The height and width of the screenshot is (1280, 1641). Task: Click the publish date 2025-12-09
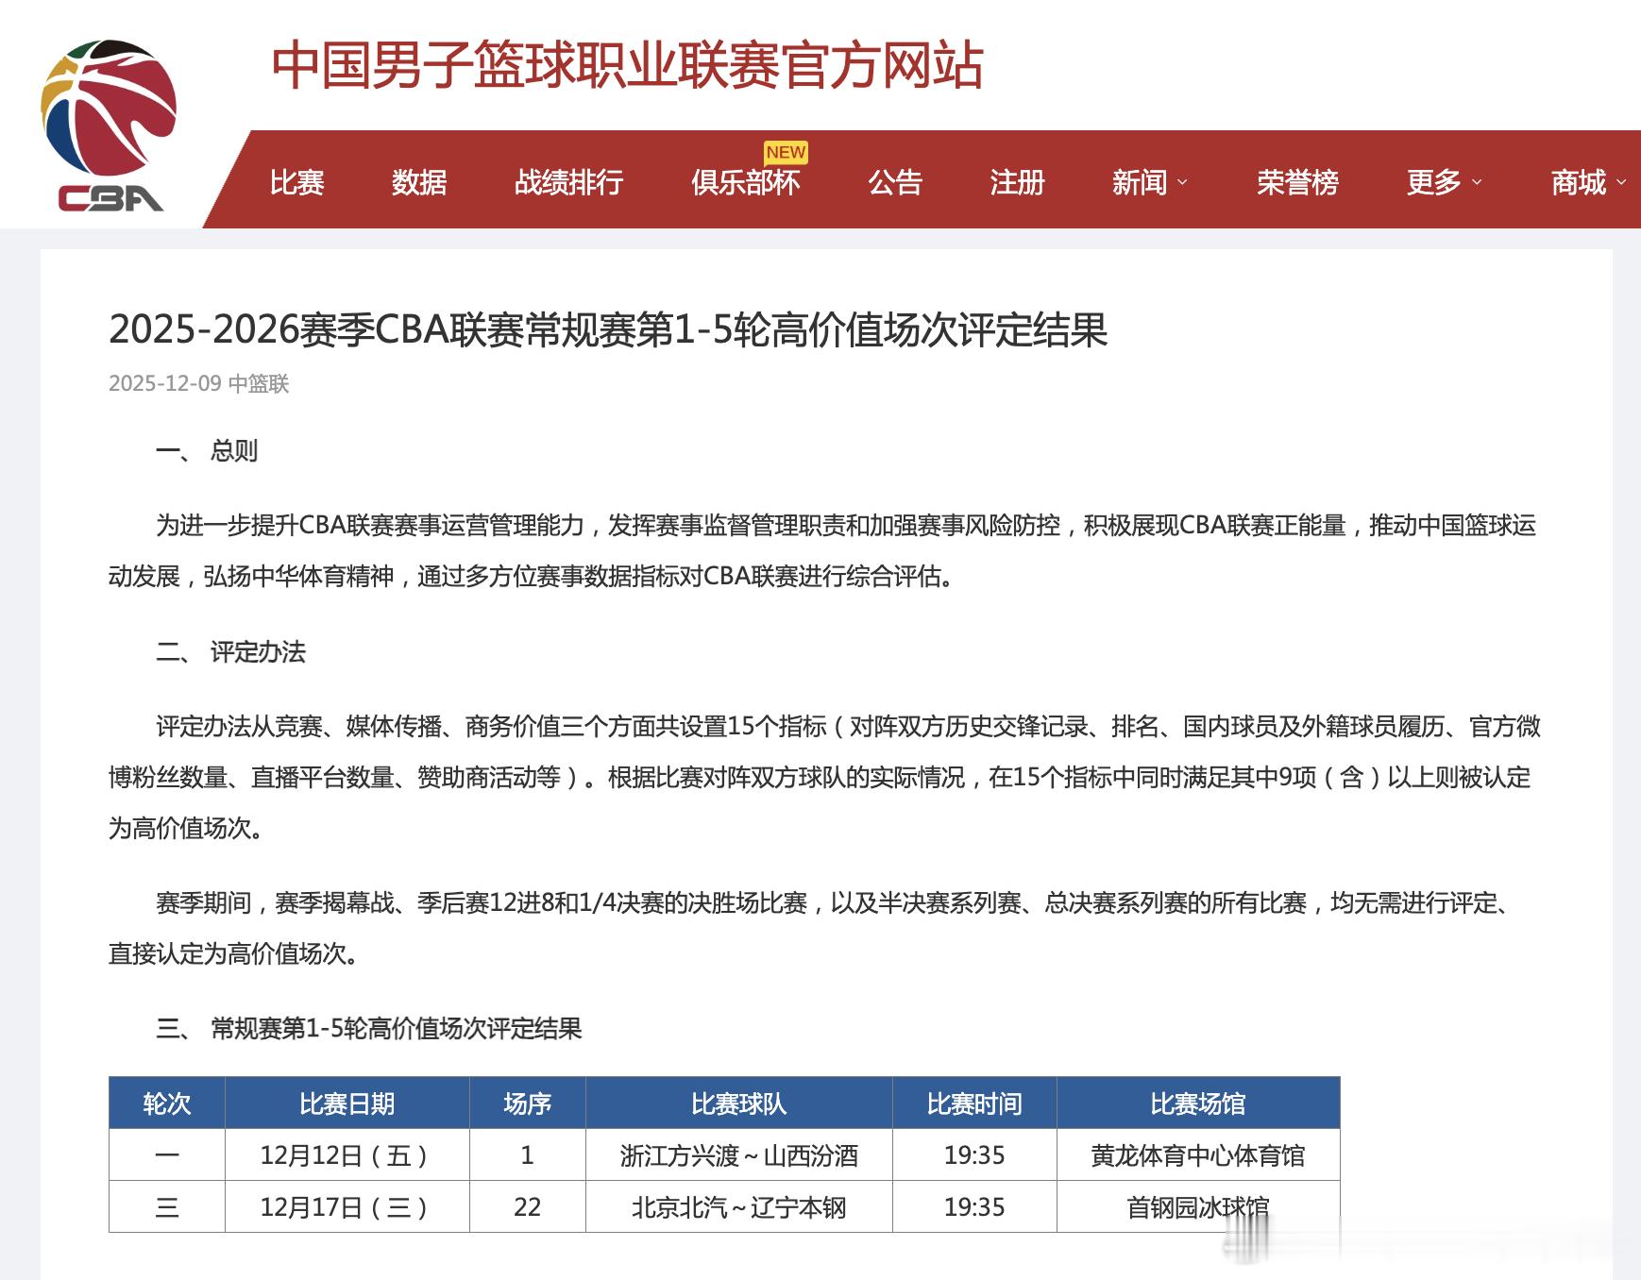coord(165,383)
